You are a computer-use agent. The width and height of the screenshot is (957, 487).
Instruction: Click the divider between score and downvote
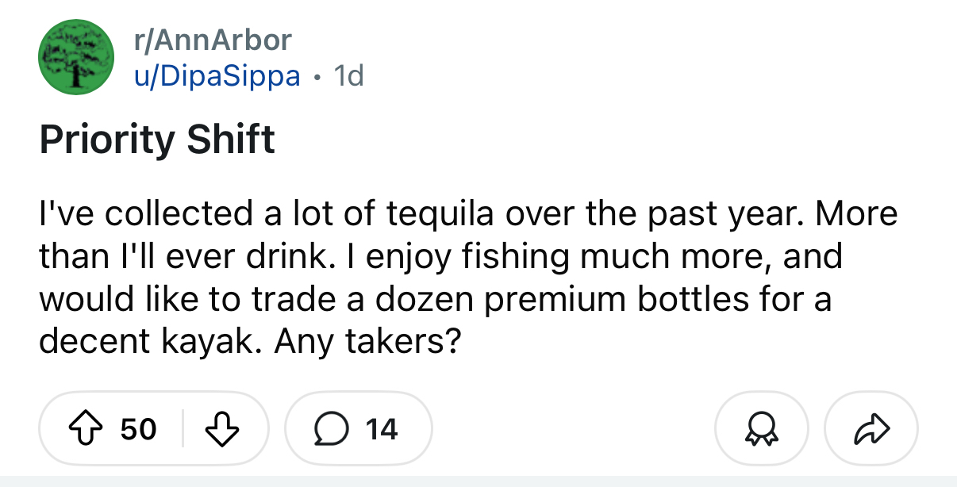coord(183,429)
